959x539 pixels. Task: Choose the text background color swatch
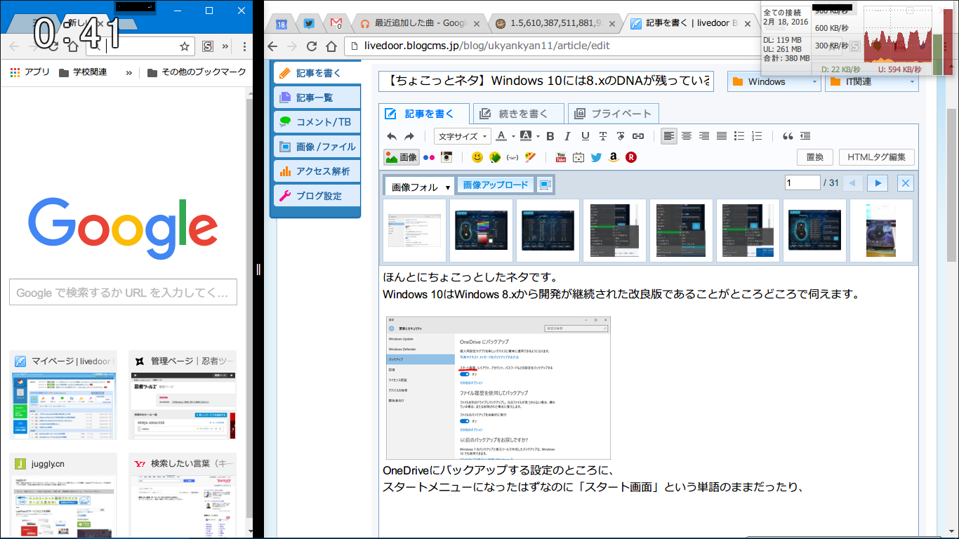(x=526, y=136)
